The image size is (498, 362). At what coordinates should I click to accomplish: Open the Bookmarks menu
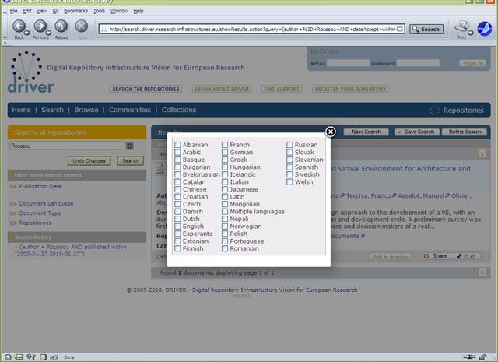pos(75,11)
